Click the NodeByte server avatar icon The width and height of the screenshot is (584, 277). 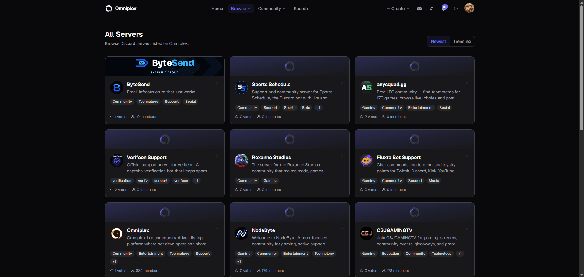[x=242, y=234]
